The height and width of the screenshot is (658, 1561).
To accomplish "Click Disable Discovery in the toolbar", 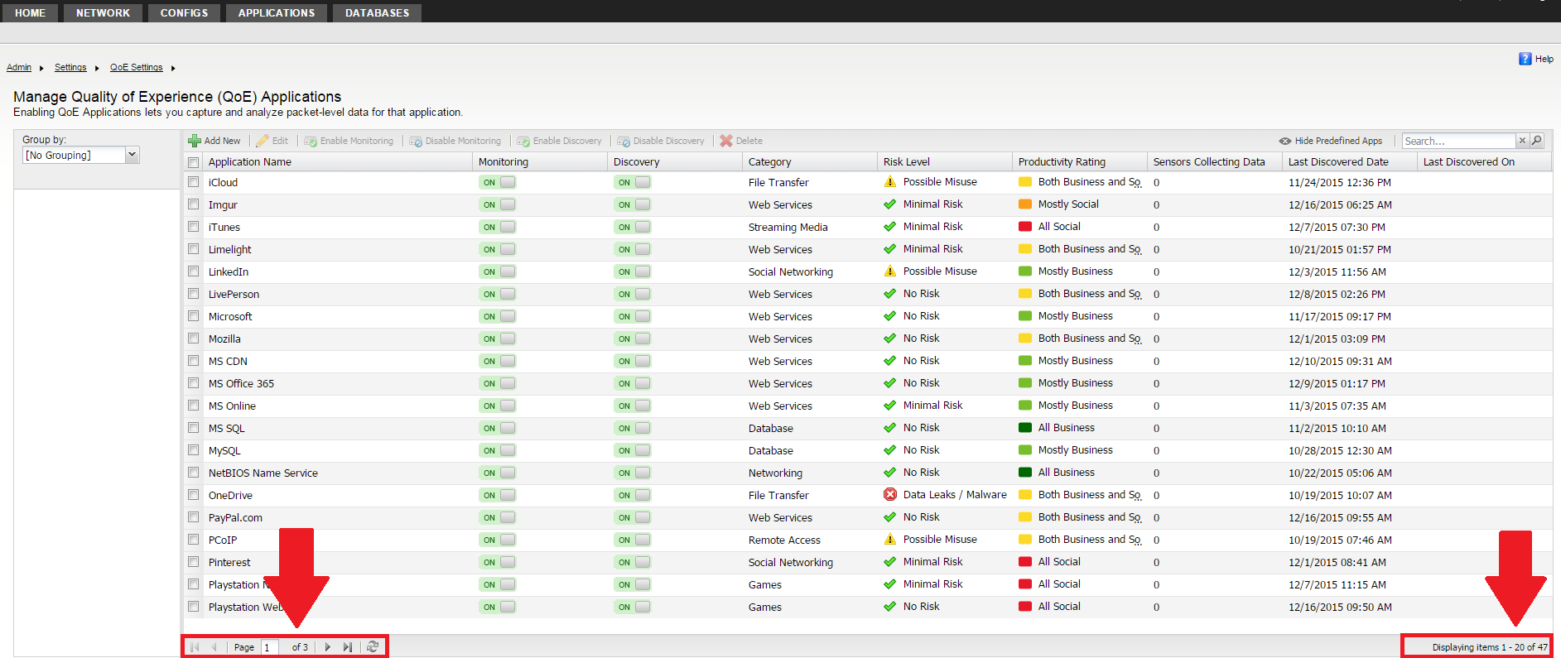I will click(661, 141).
